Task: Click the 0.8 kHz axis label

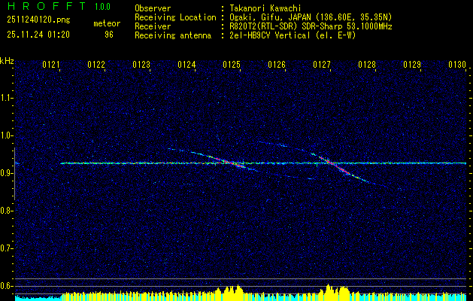Action: [6, 211]
